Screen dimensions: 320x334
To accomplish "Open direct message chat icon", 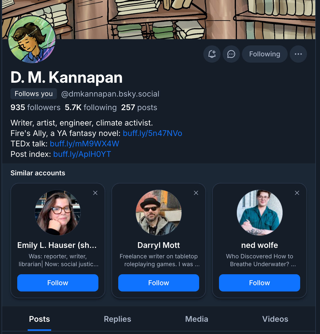I will [x=231, y=54].
